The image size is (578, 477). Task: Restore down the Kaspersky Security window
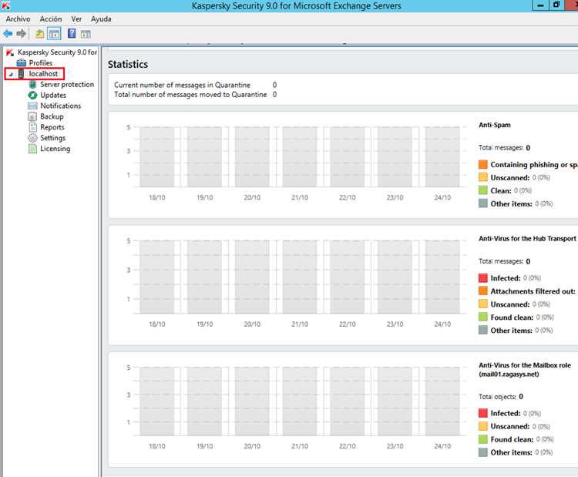pos(556,5)
